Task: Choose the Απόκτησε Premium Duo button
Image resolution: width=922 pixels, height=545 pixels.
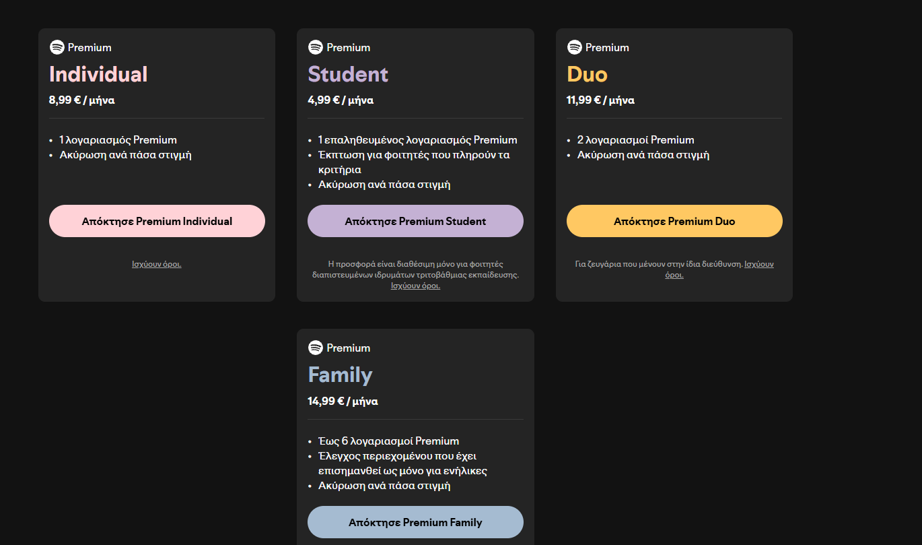Action: (x=674, y=221)
